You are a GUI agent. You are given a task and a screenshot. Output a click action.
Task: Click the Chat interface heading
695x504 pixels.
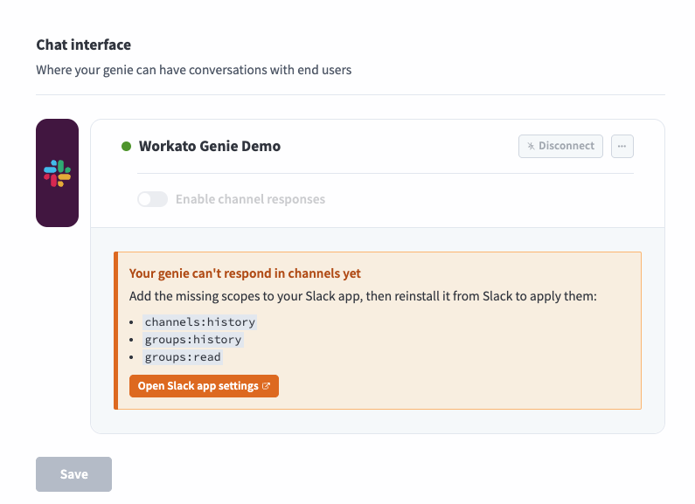pos(83,45)
